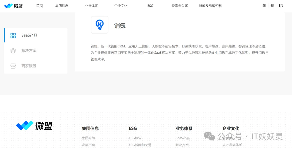292x148 pixels.
Task: Switch language to EN
Action: coord(281,6)
